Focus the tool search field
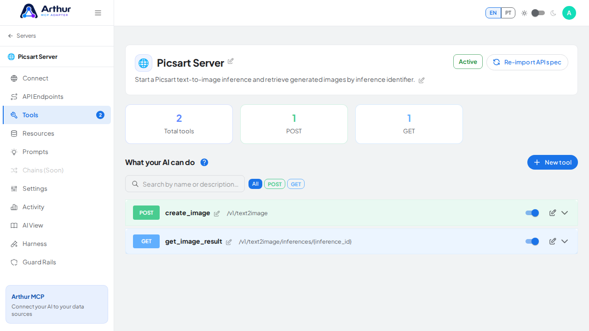Image resolution: width=589 pixels, height=331 pixels. coord(185,184)
